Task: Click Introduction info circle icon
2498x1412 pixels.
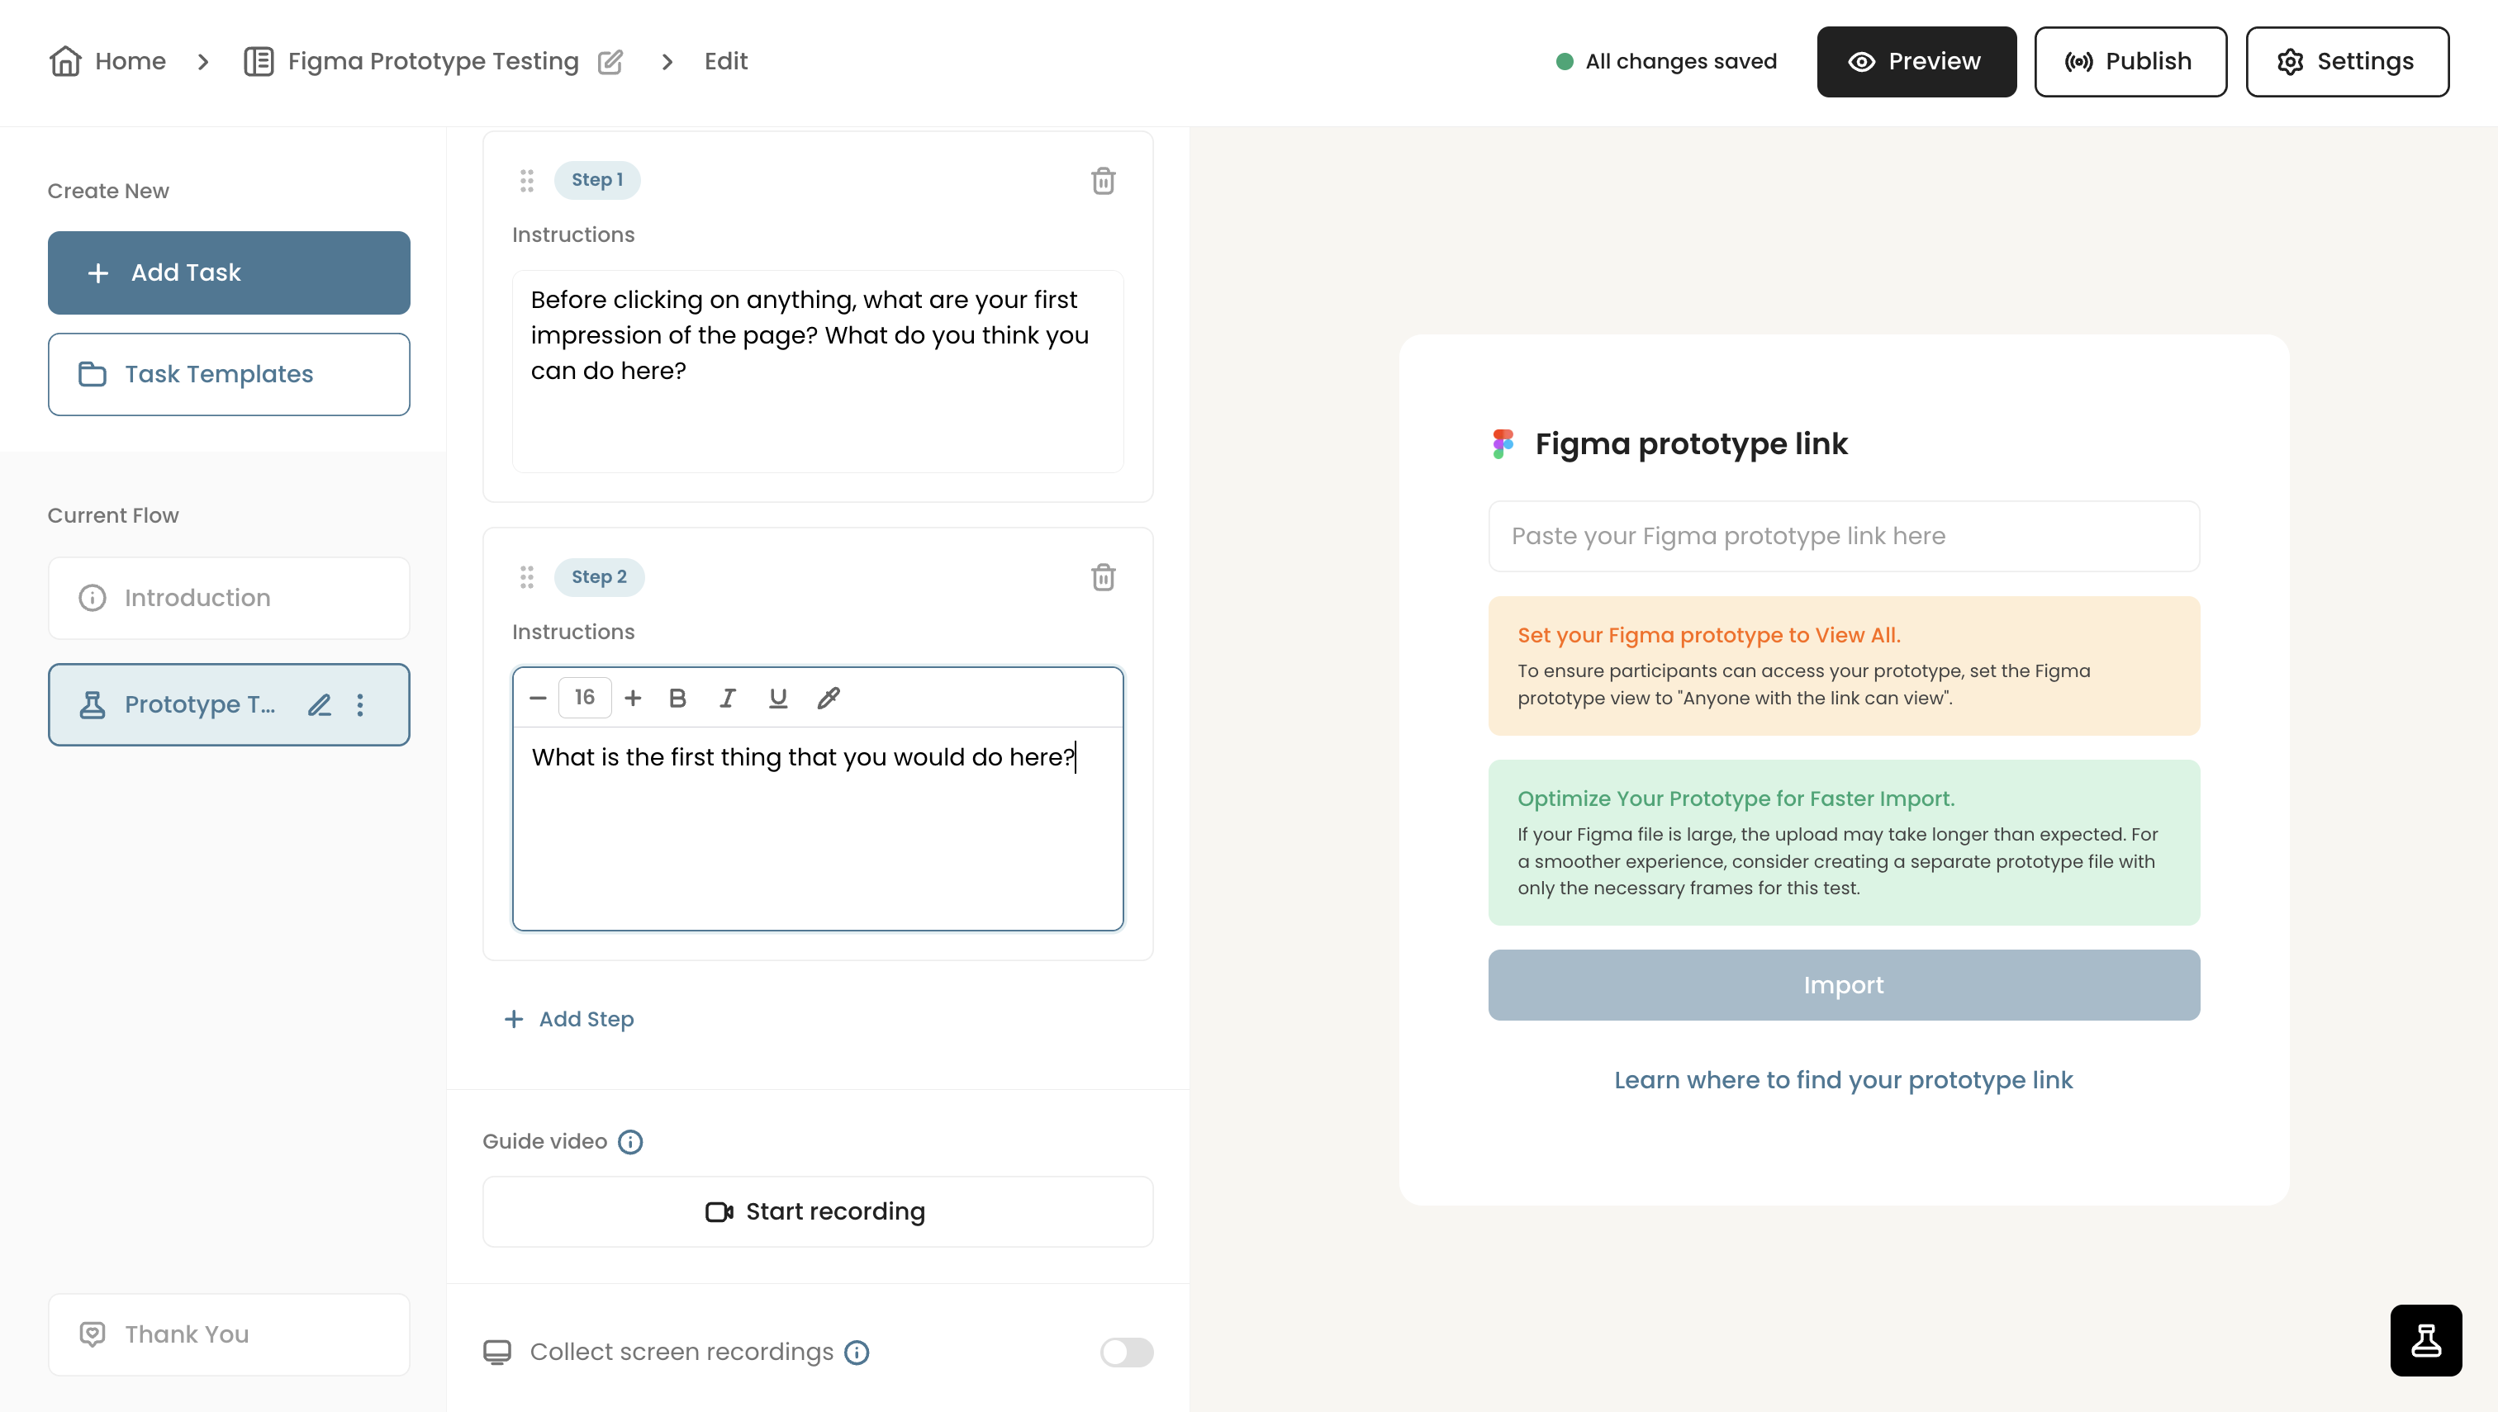Action: pyautogui.click(x=93, y=599)
